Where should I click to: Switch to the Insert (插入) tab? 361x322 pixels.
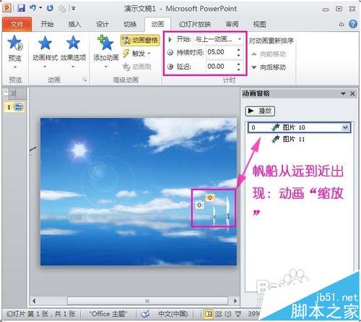(74, 24)
